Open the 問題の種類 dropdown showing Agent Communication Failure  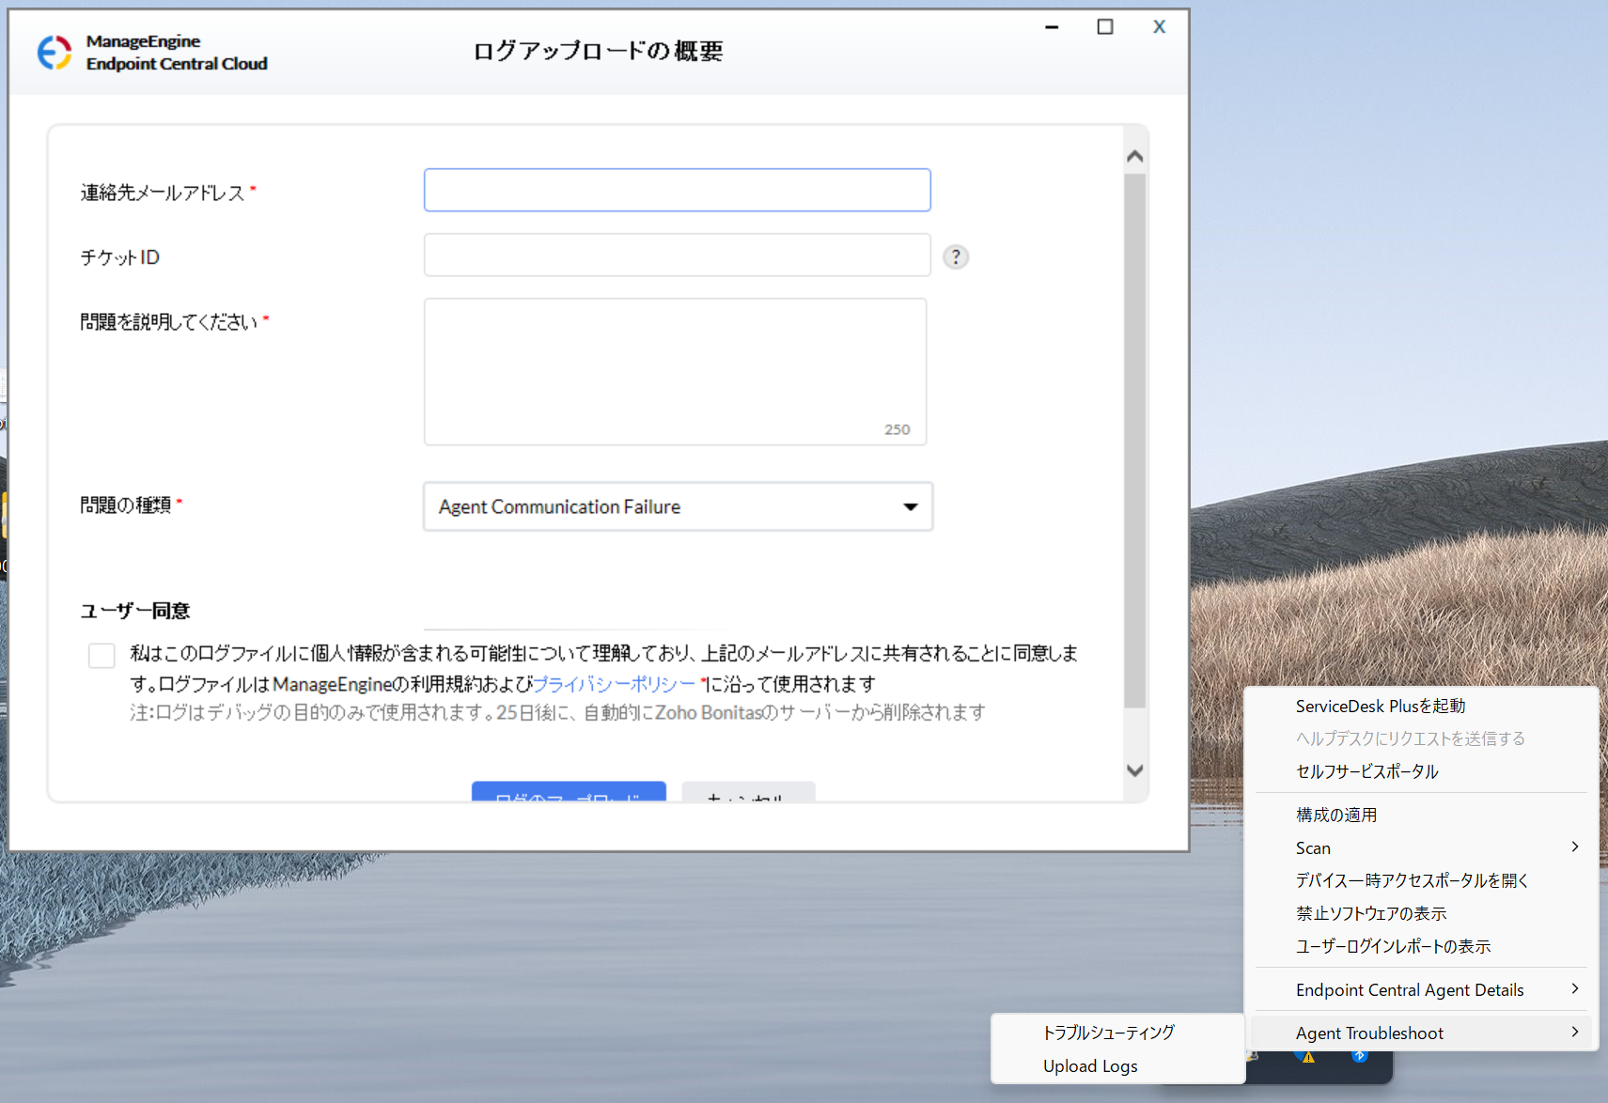(x=678, y=506)
